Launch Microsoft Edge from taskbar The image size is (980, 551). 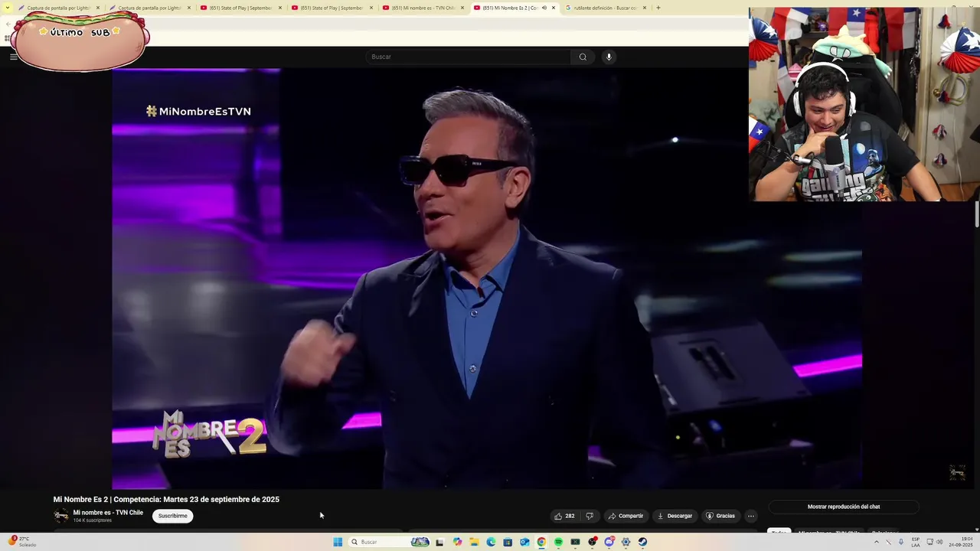pos(491,542)
